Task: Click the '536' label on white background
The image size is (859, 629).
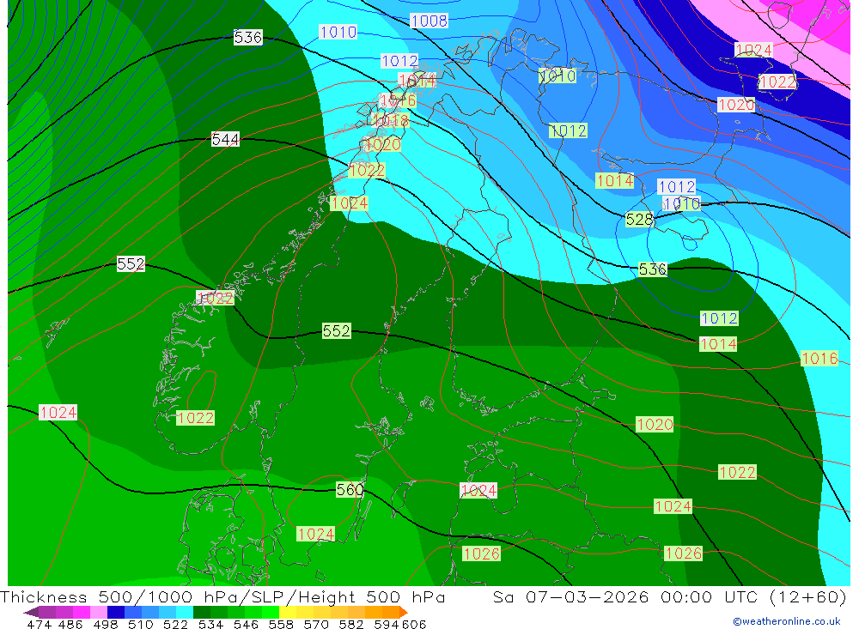Action: [x=247, y=37]
